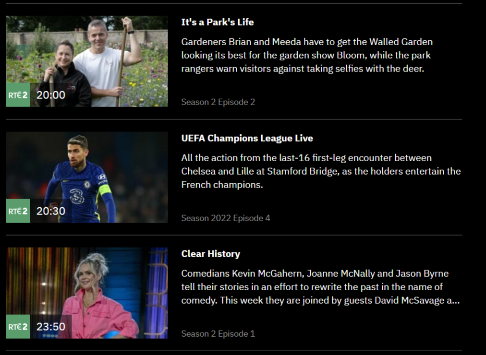This screenshot has width=486, height=355.
Task: Click the Comedians Kevin McGahern description text
Action: click(x=320, y=287)
